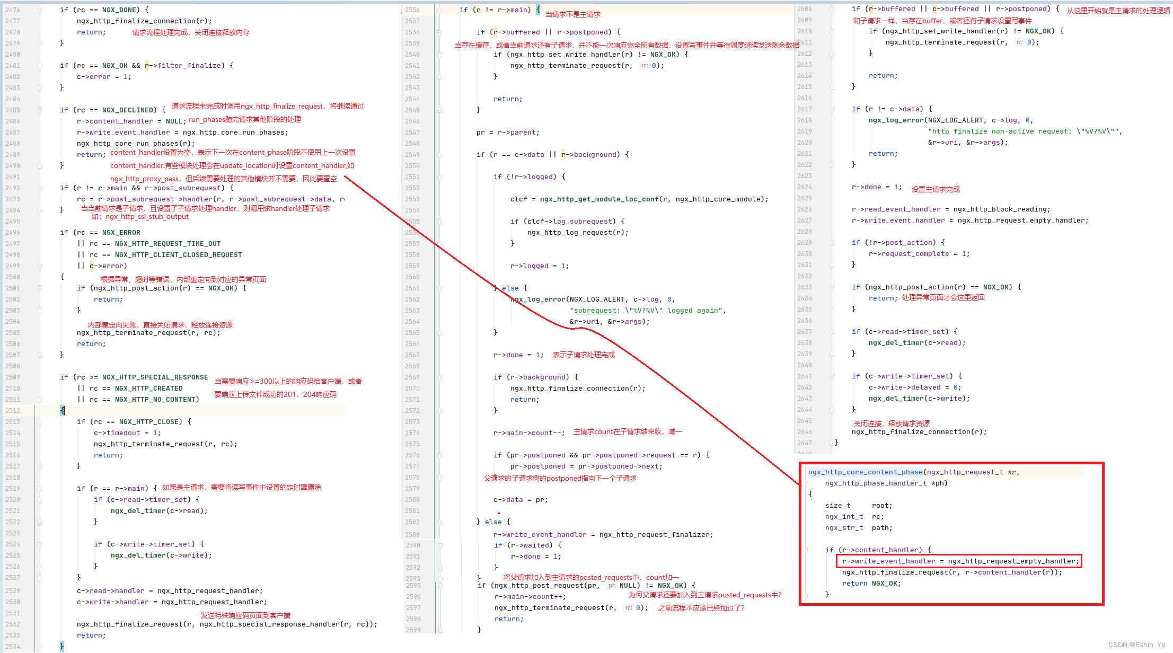Collapse the fold marker on line 2549

pos(439,155)
